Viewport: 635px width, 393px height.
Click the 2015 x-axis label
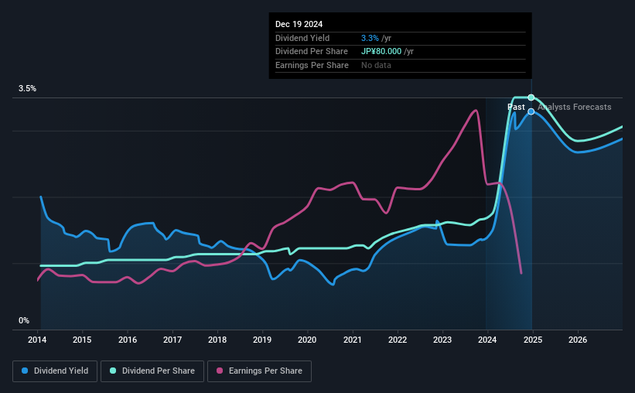[x=82, y=340]
